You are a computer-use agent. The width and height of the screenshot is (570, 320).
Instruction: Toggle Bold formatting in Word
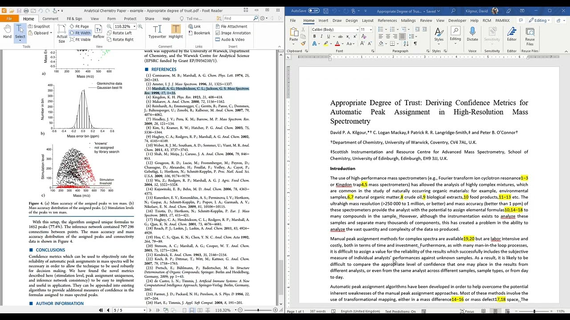point(314,36)
